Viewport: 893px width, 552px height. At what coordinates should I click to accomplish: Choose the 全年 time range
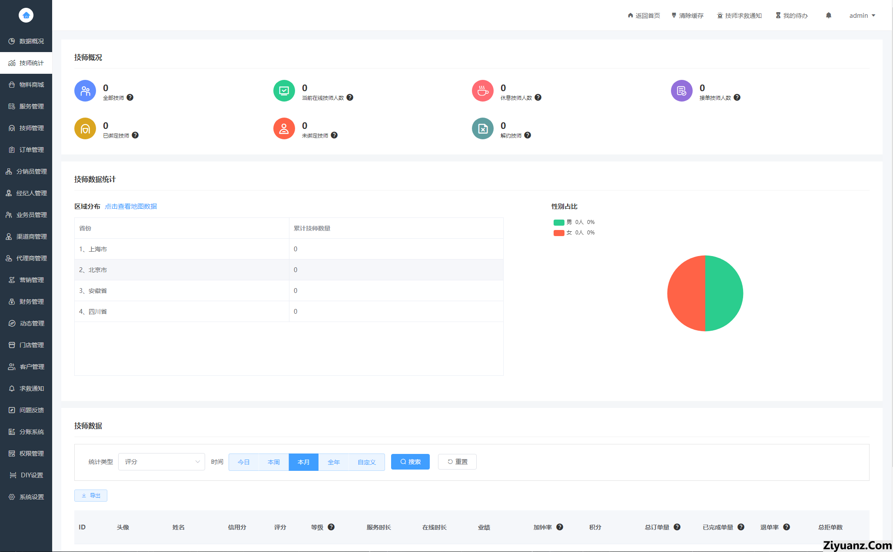333,462
